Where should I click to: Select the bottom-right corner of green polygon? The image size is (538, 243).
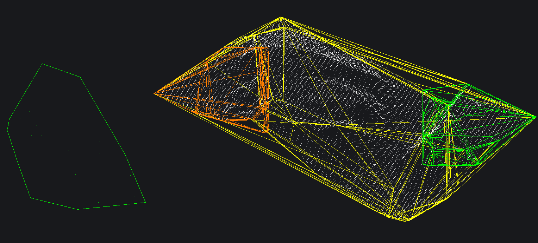coord(145,202)
